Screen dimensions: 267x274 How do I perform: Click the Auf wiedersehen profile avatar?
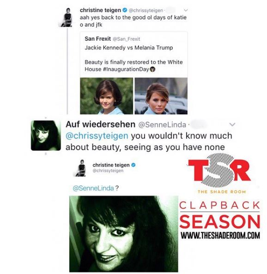[46, 136]
